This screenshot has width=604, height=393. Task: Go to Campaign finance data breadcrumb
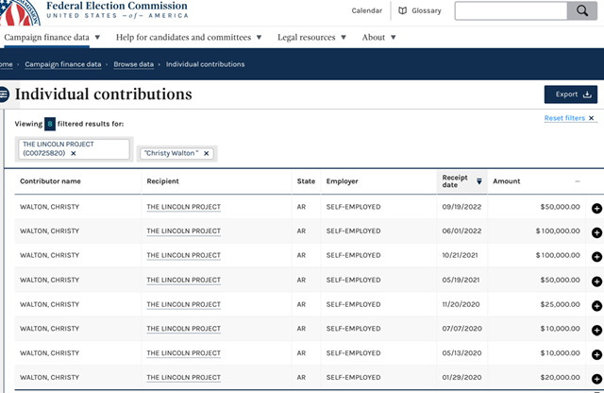tap(63, 64)
